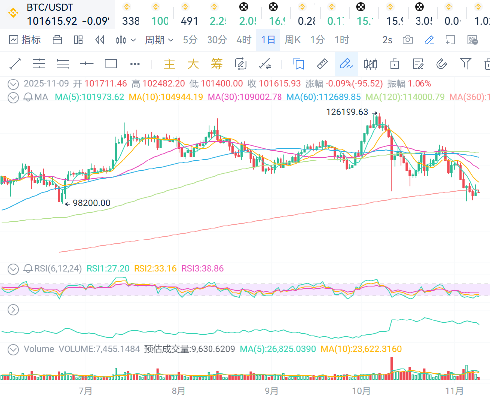Select the trend line drawing tool
This screenshot has height=400, width=490.
click(15, 64)
